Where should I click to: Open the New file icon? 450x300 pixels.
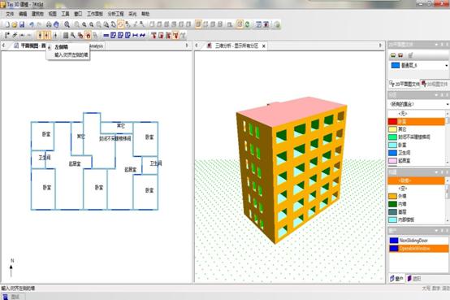tap(6, 24)
